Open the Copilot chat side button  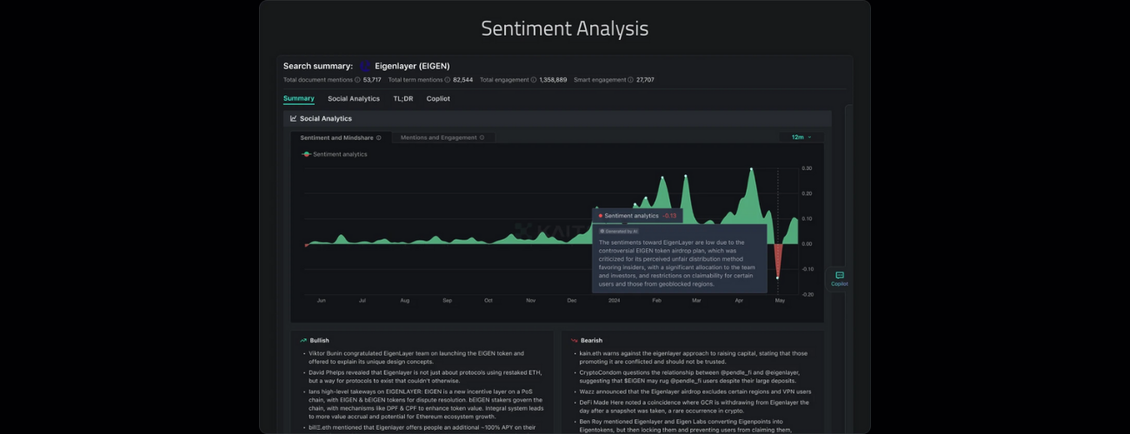pyautogui.click(x=839, y=279)
